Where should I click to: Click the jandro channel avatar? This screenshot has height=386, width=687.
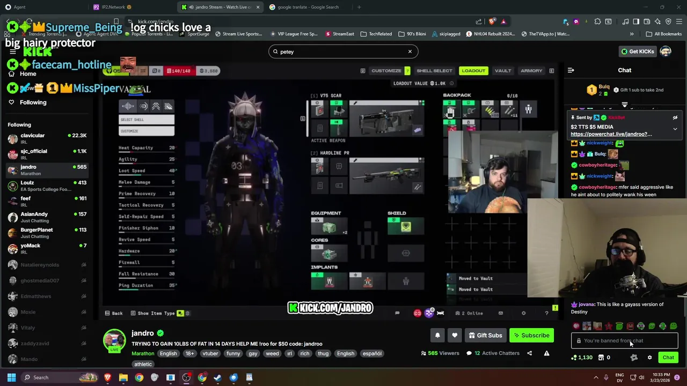[114, 341]
